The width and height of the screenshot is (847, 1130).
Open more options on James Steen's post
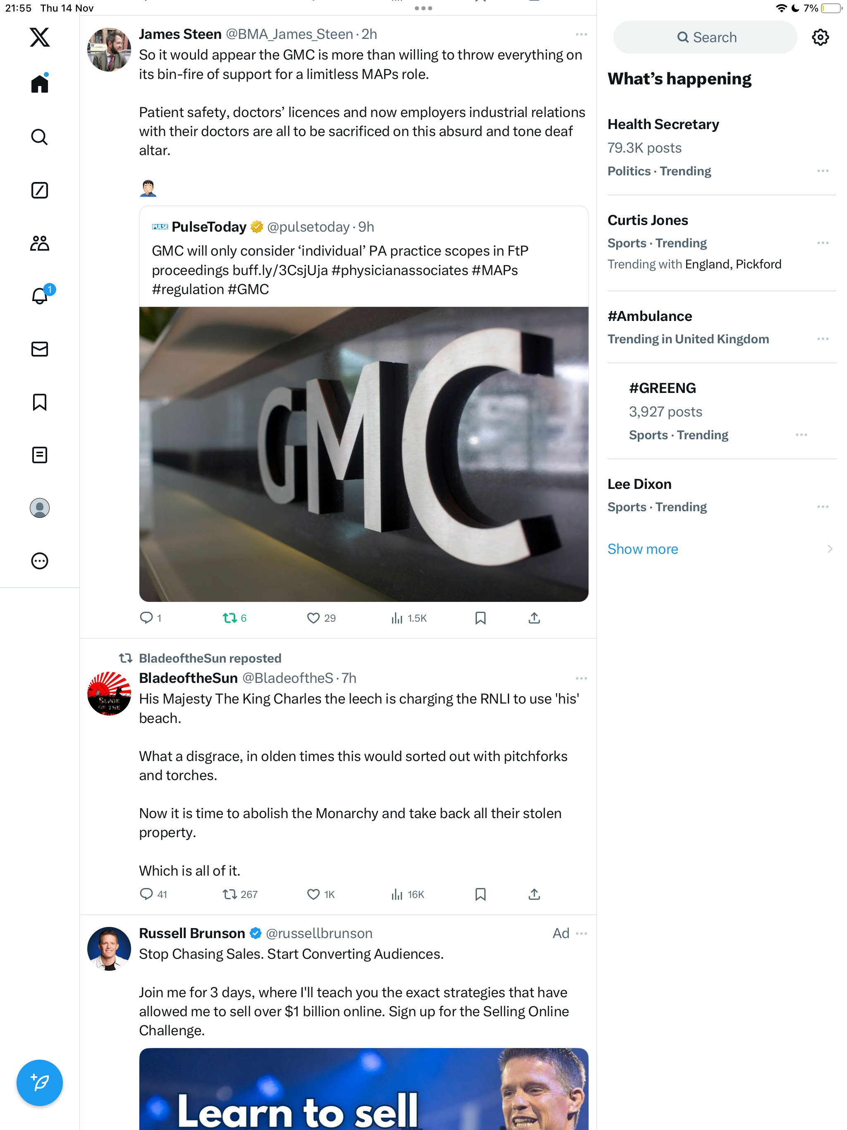[581, 34]
